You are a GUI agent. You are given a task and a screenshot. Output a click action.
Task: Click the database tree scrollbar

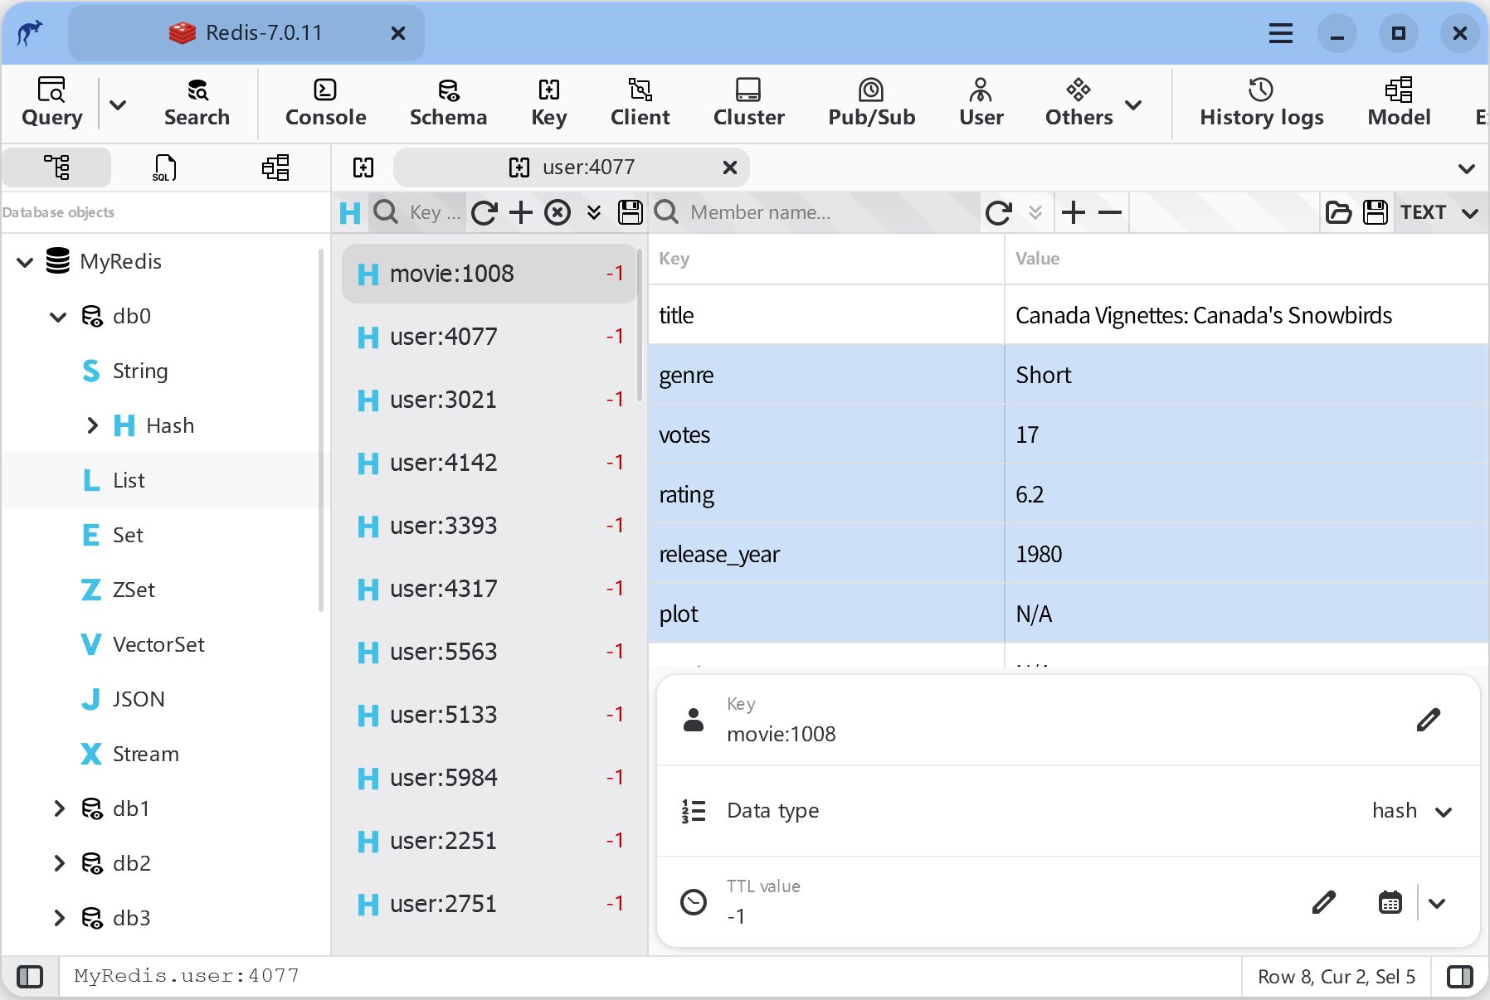tap(321, 430)
